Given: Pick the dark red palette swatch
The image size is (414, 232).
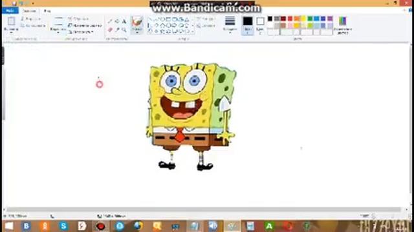Looking at the screenshot, I should click(283, 19).
